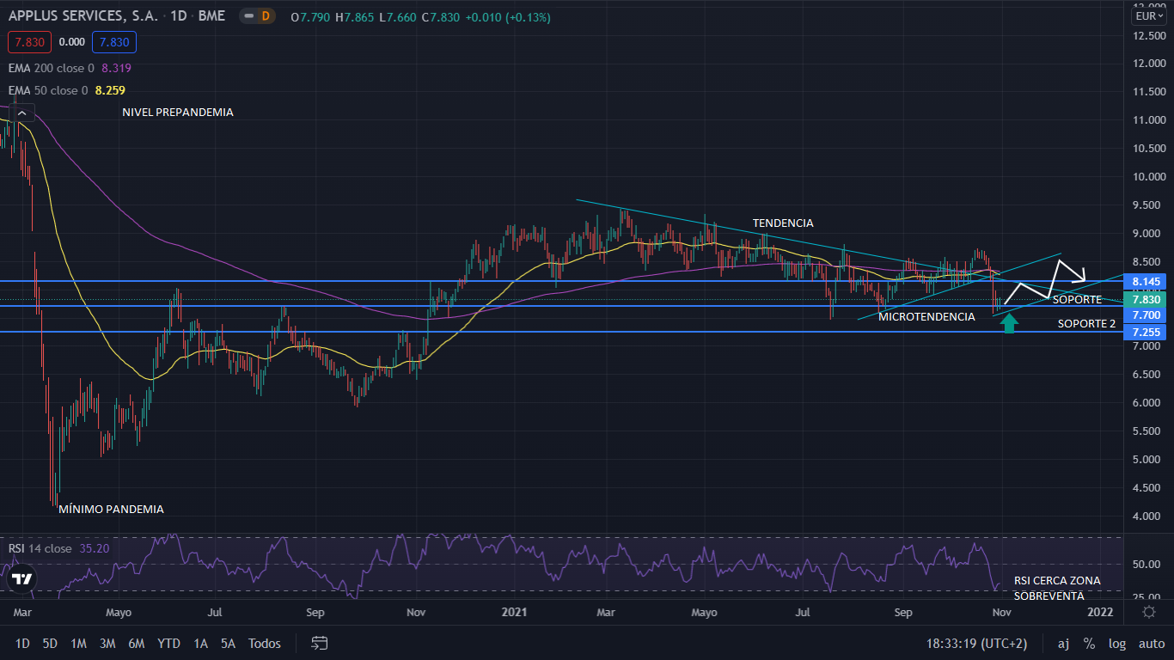Open the go-to-date calendar icon
Viewport: 1174px width, 660px height.
coord(320,643)
